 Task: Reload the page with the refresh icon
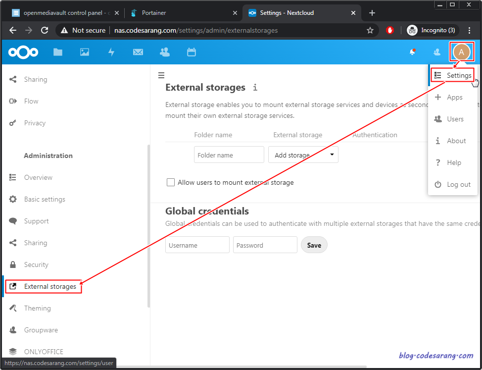pyautogui.click(x=45, y=30)
